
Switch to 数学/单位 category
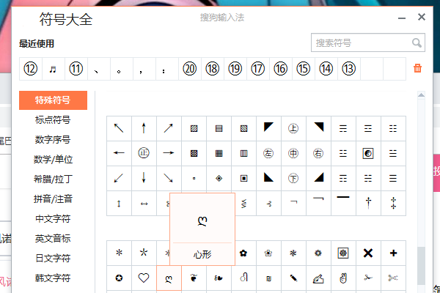(x=53, y=159)
